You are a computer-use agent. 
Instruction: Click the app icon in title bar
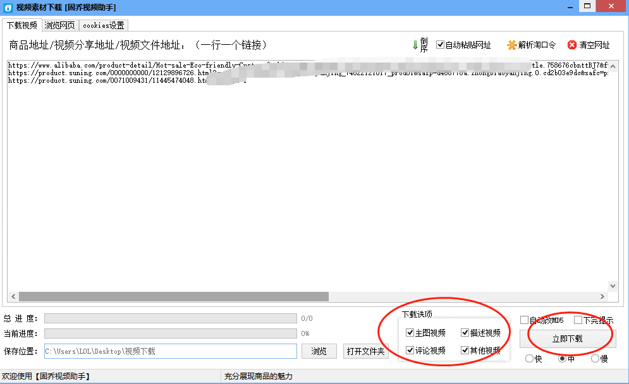point(8,7)
